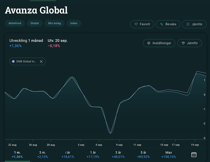This screenshot has height=162, width=210.
Task: Click the chart low point near 9 sep
Action: (111, 133)
